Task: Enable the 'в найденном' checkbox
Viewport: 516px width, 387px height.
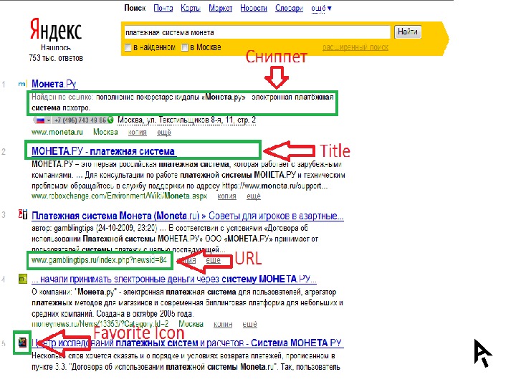Action: click(128, 48)
